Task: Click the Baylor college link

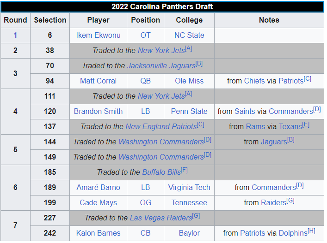Action: click(x=189, y=233)
